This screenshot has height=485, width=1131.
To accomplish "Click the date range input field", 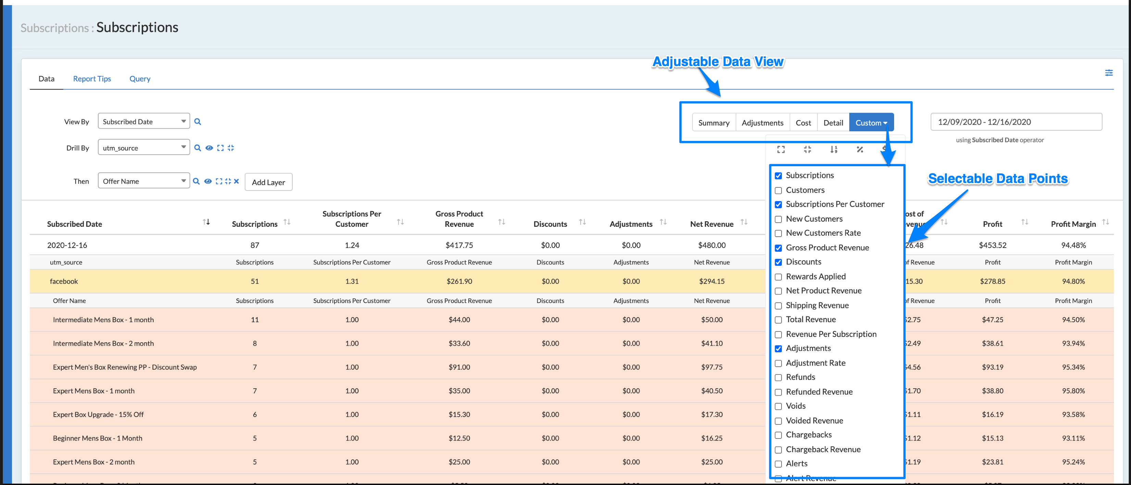I will point(1016,122).
